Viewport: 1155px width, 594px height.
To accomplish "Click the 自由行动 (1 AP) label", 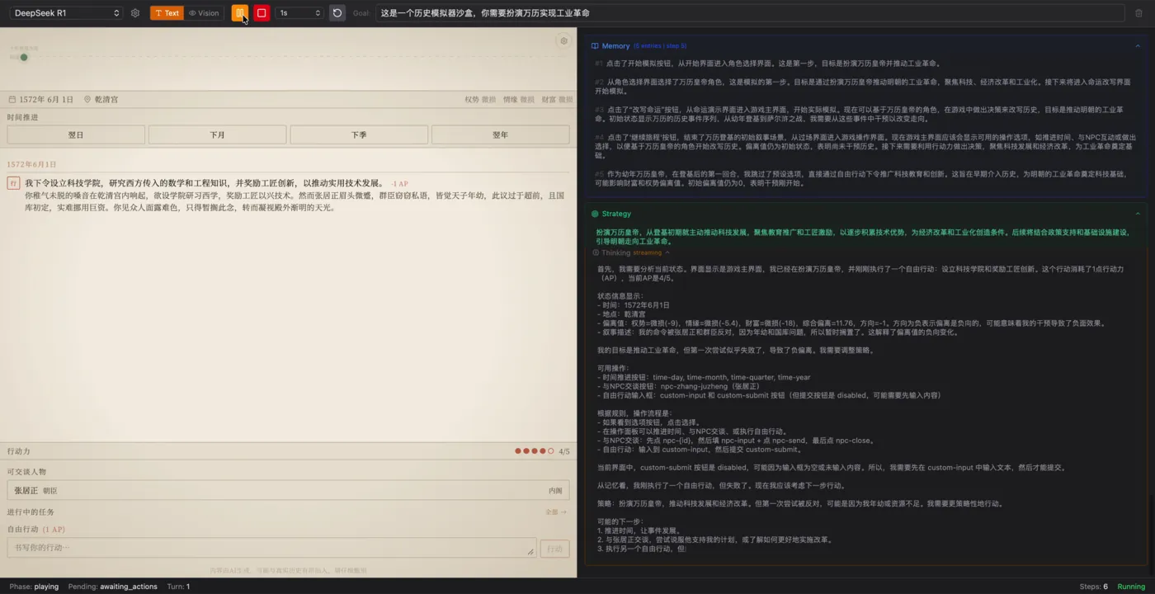I will [36, 529].
